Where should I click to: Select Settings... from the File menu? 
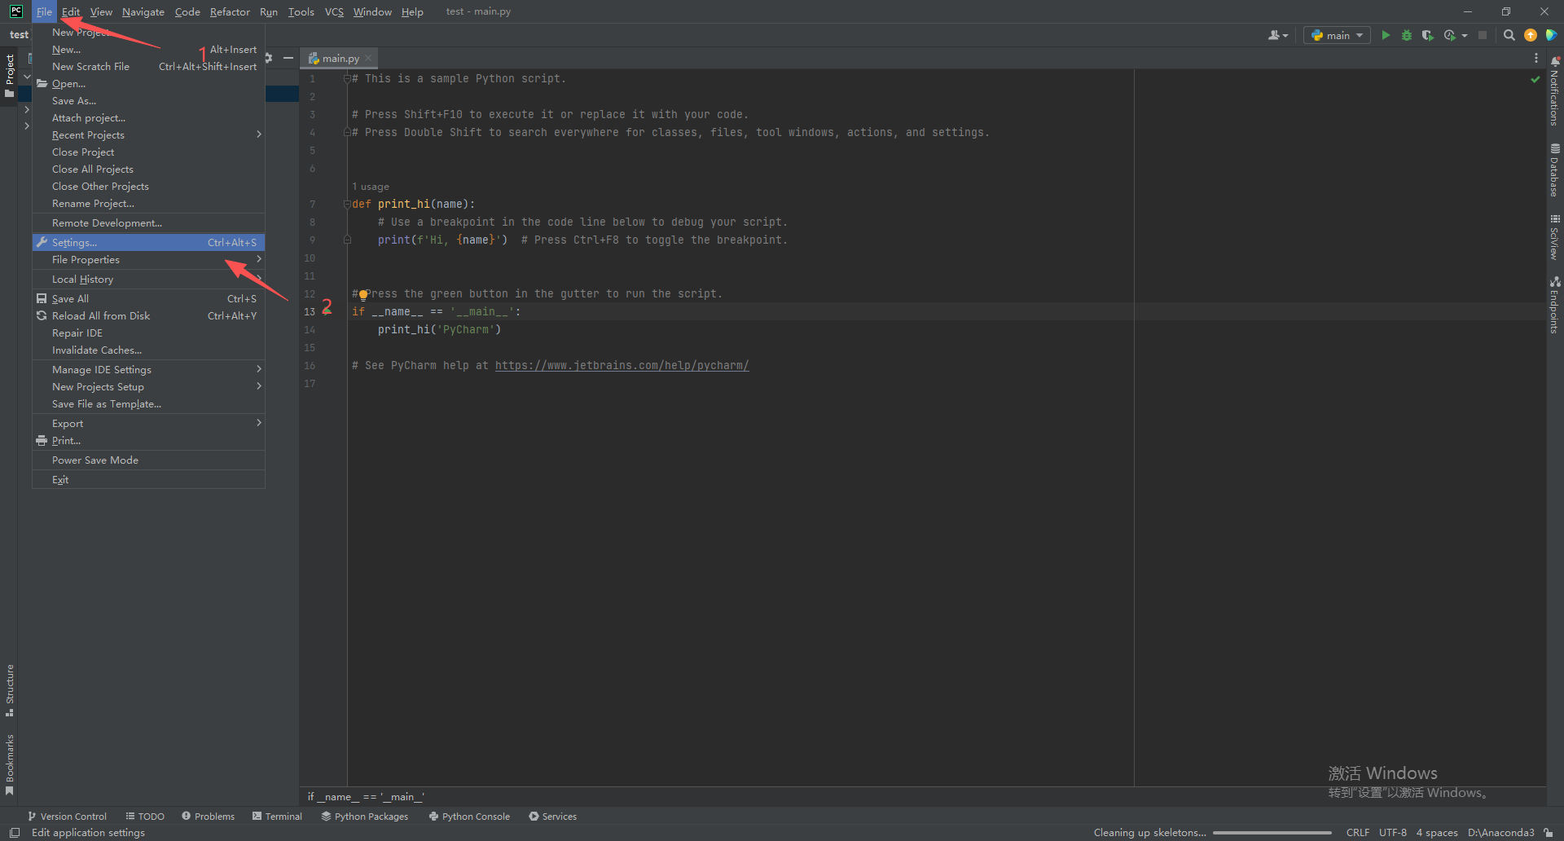click(74, 243)
